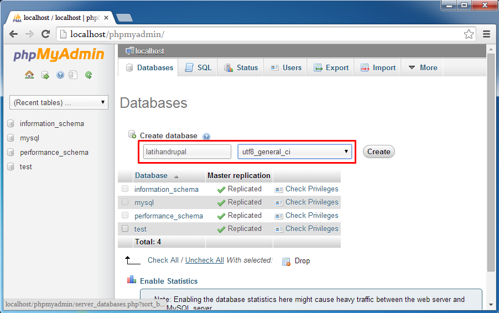
Task: Open the Users tab
Action: pos(285,68)
